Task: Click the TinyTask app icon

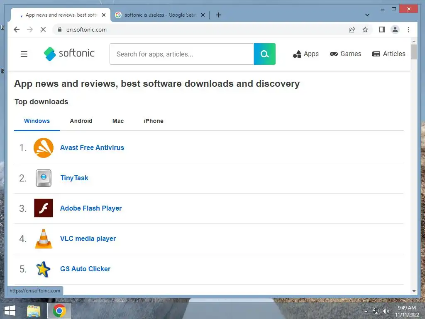Action: point(43,178)
